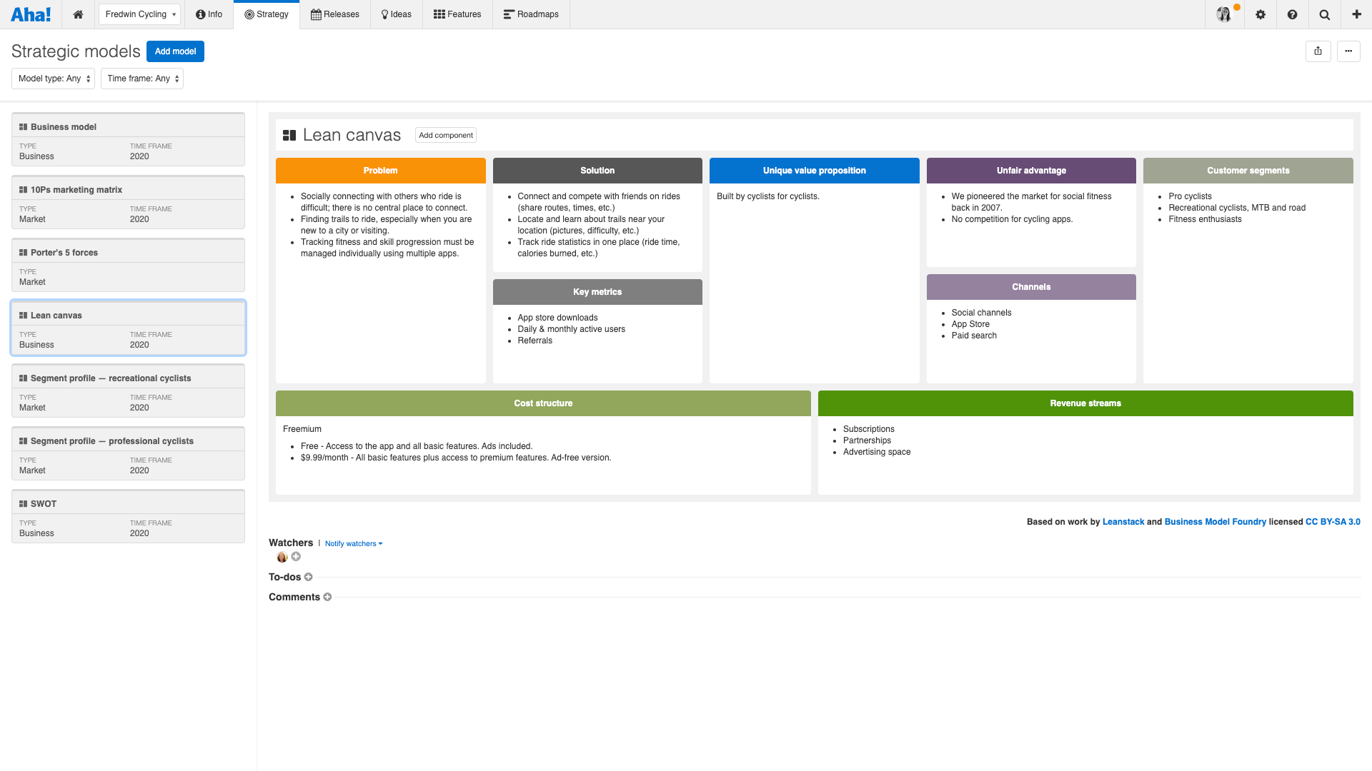Select the SWOT model card in sidebar

128,516
